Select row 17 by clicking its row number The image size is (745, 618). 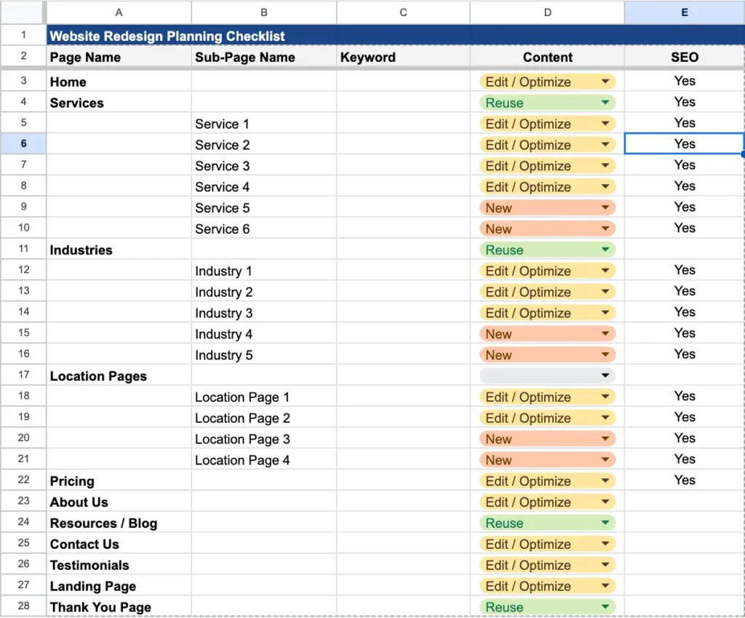[23, 376]
